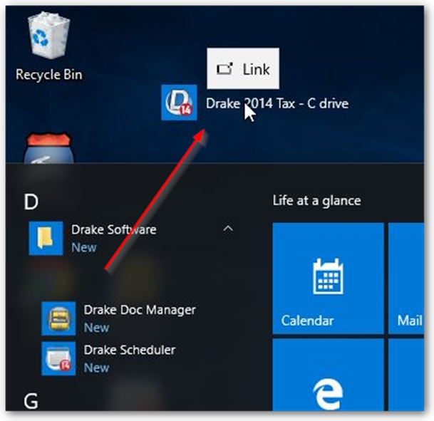Launch Drake Scheduler icon
The image size is (434, 421).
click(x=58, y=359)
